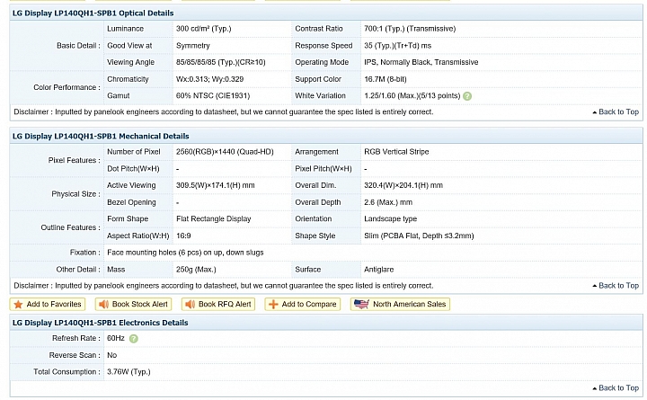Click the 85/85/85/85 viewing angle value
Viewport: 647px width, 400px height.
click(x=220, y=62)
